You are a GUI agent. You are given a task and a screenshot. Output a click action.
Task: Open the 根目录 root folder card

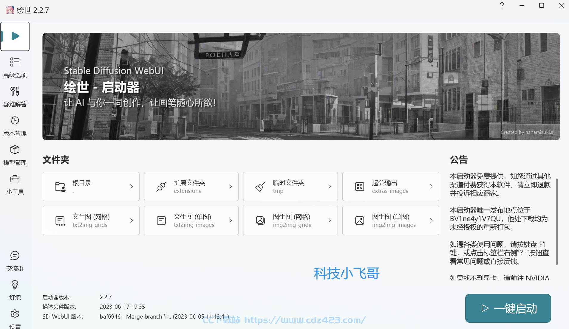[91, 186]
